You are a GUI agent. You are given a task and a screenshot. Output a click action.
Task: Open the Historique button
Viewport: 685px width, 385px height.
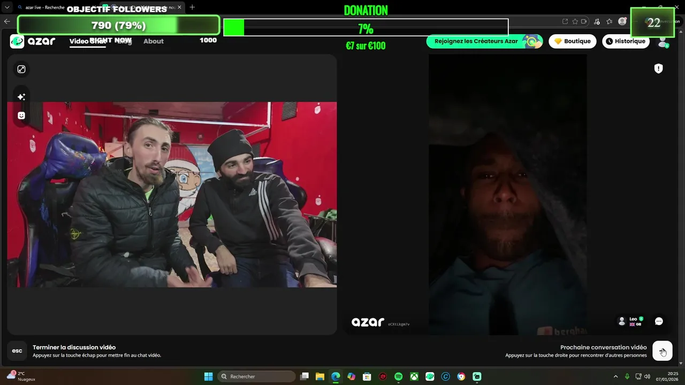(x=626, y=41)
